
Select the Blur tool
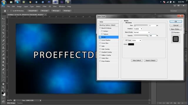click(x=3, y=62)
